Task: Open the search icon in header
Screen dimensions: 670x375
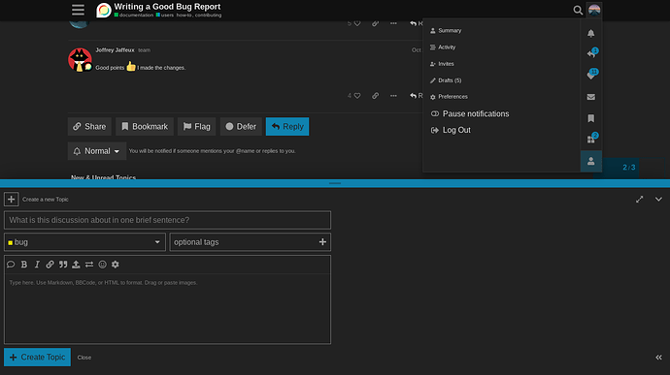Action: click(578, 10)
